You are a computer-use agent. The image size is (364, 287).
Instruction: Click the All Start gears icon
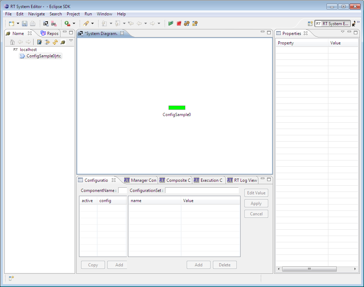(187, 23)
